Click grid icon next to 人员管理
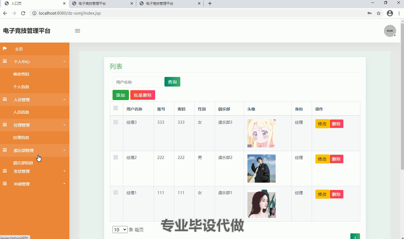404x239 pixels. pyautogui.click(x=5, y=99)
